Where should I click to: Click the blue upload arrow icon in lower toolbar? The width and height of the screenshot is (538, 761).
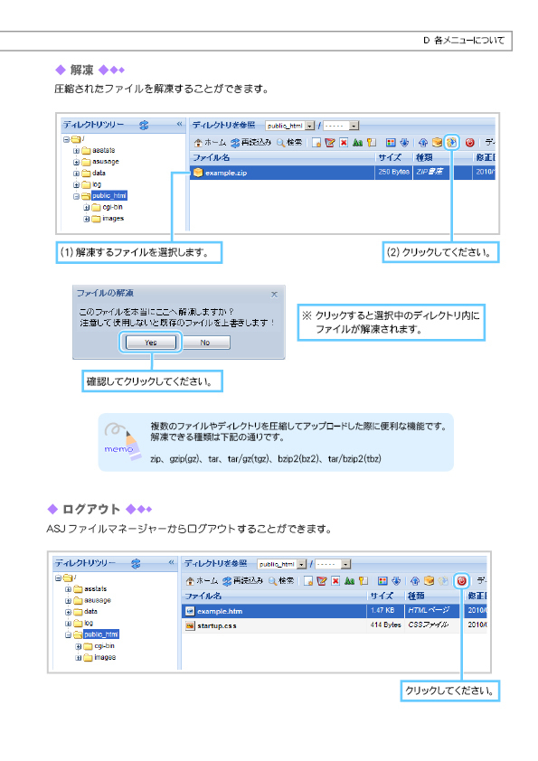click(x=415, y=580)
